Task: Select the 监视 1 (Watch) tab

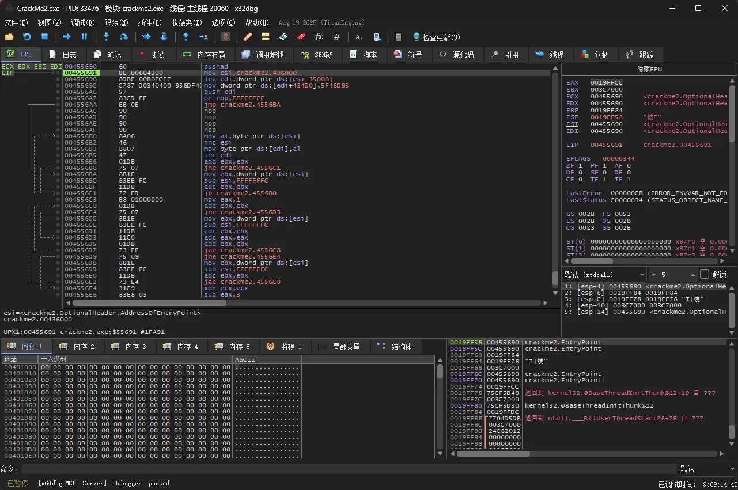Action: point(285,347)
